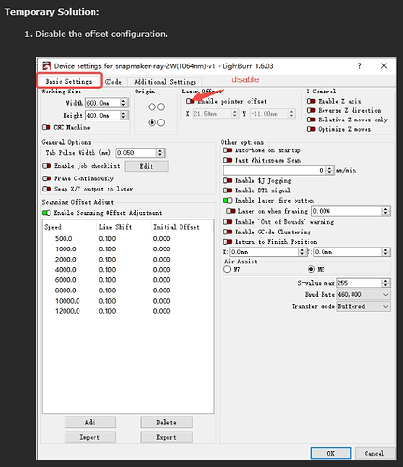Toggle Enable DTR signal
Image resolution: width=403 pixels, height=467 pixels.
pos(228,191)
